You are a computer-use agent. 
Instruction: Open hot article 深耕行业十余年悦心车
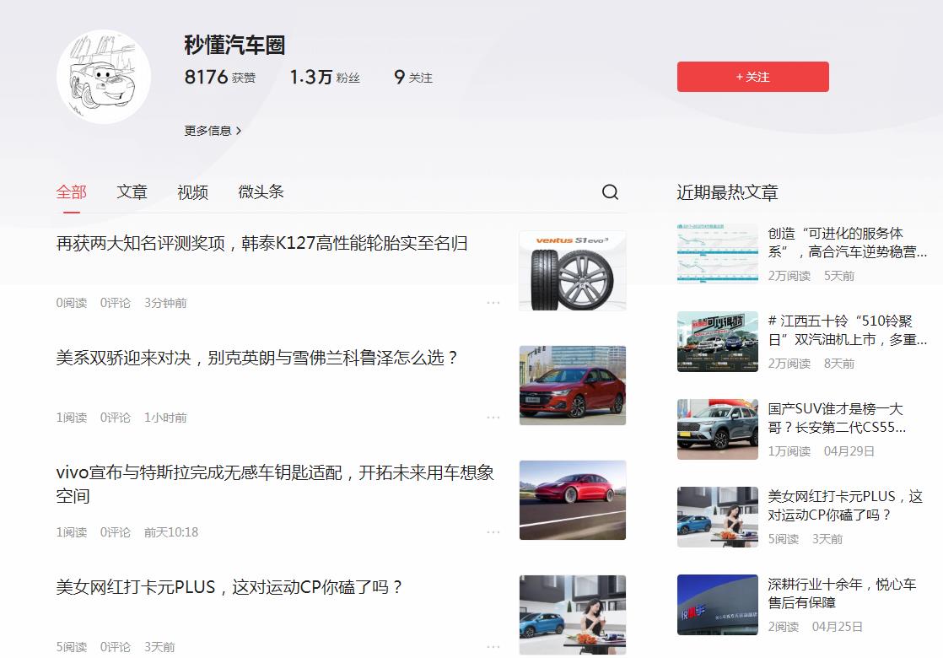[x=842, y=594]
